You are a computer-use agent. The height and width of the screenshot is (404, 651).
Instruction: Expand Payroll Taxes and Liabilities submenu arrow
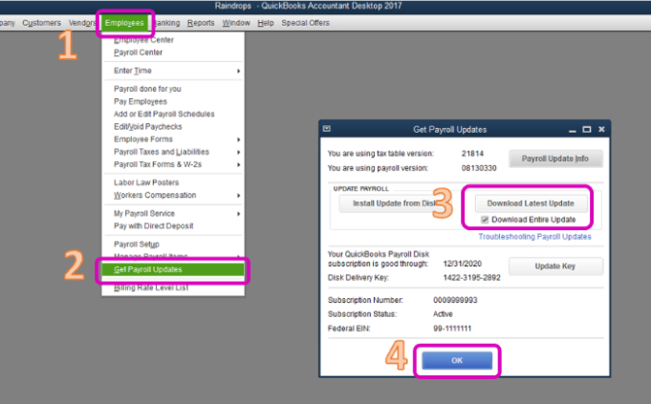point(238,152)
